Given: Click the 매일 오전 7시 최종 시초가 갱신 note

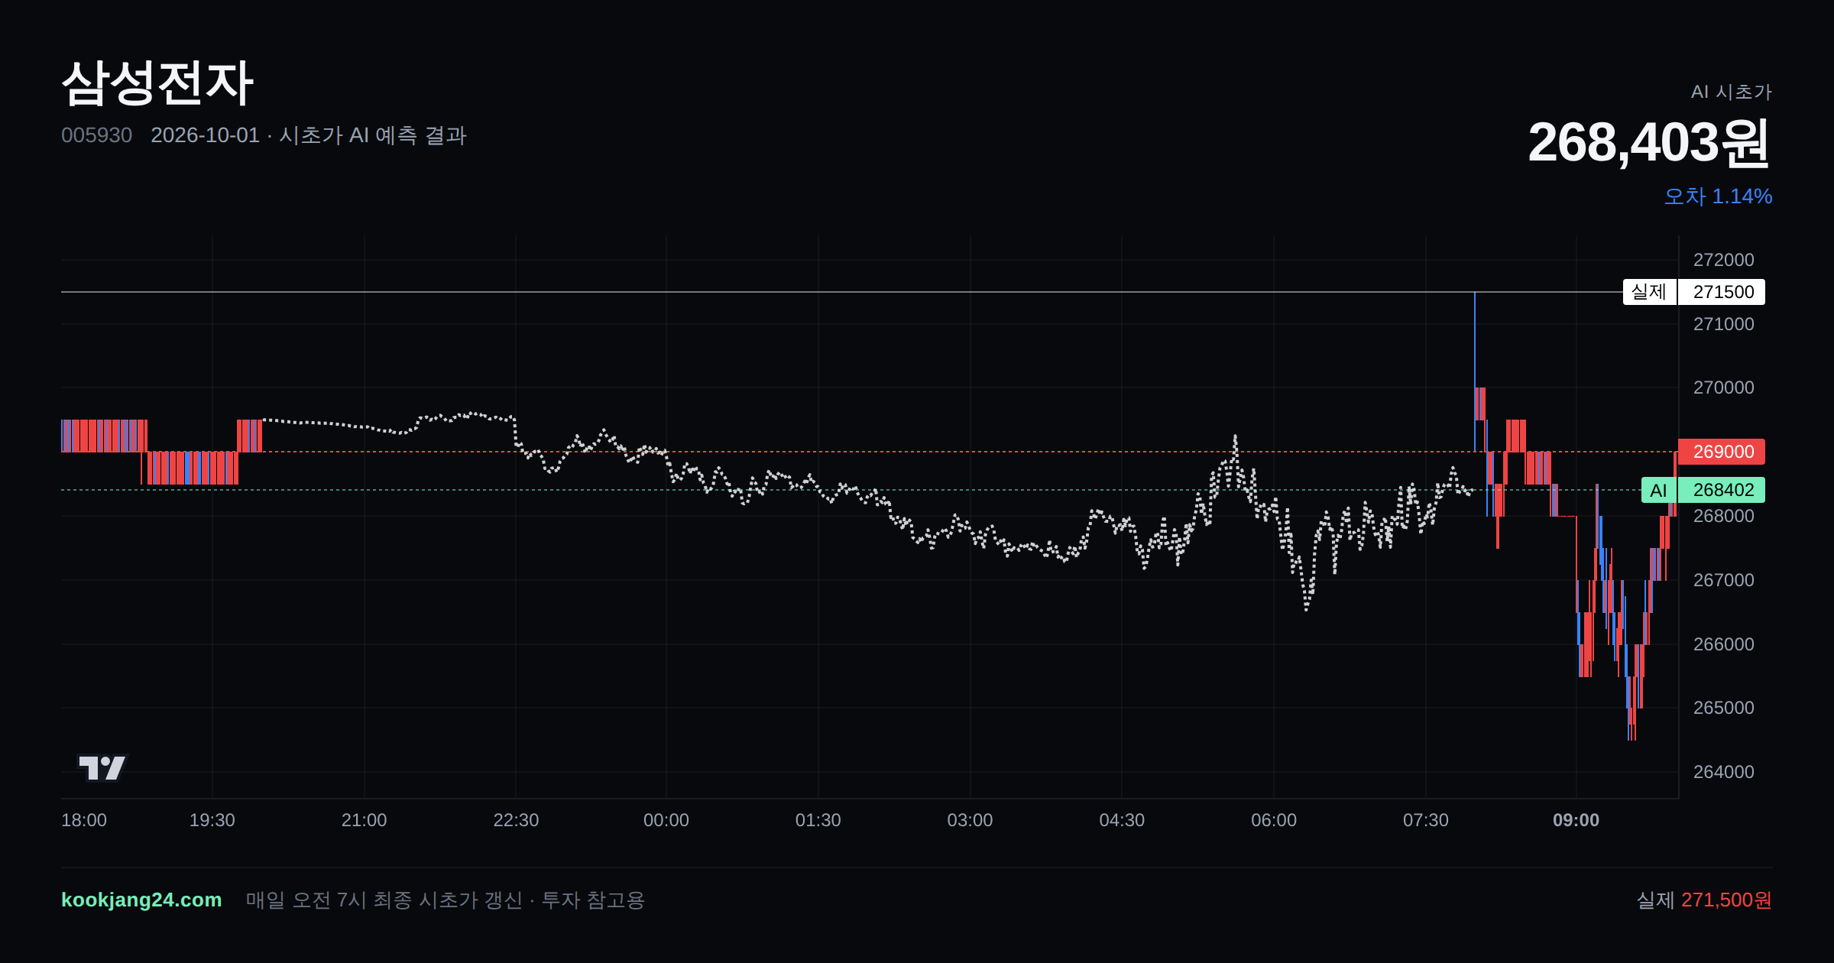Looking at the screenshot, I should pyautogui.click(x=446, y=900).
